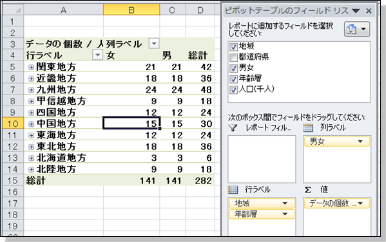The width and height of the screenshot is (386, 242).
Task: Open 年齢層 field menu in row labels box
Action: tap(285, 214)
